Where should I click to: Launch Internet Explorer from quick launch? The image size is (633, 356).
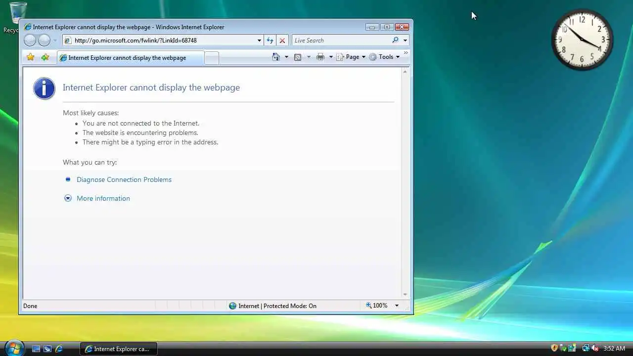[x=59, y=349]
